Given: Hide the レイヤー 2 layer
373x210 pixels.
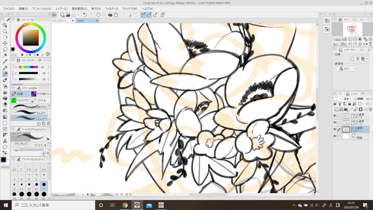Looking at the screenshot, I should (335, 123).
